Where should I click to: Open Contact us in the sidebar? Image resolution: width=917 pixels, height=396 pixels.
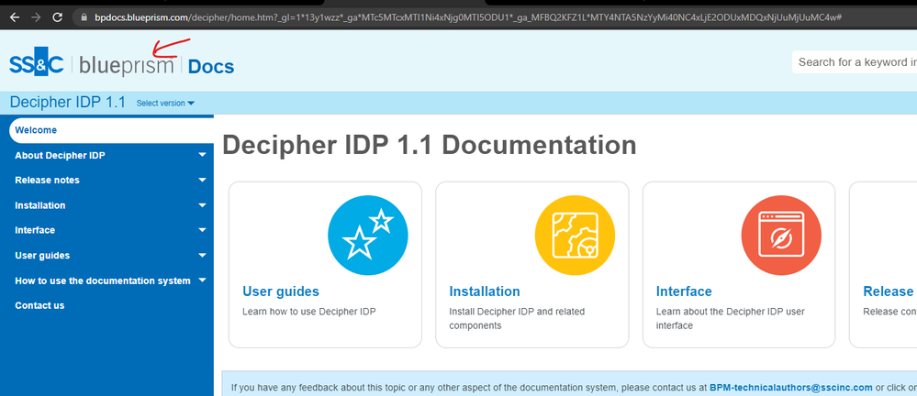(39, 305)
